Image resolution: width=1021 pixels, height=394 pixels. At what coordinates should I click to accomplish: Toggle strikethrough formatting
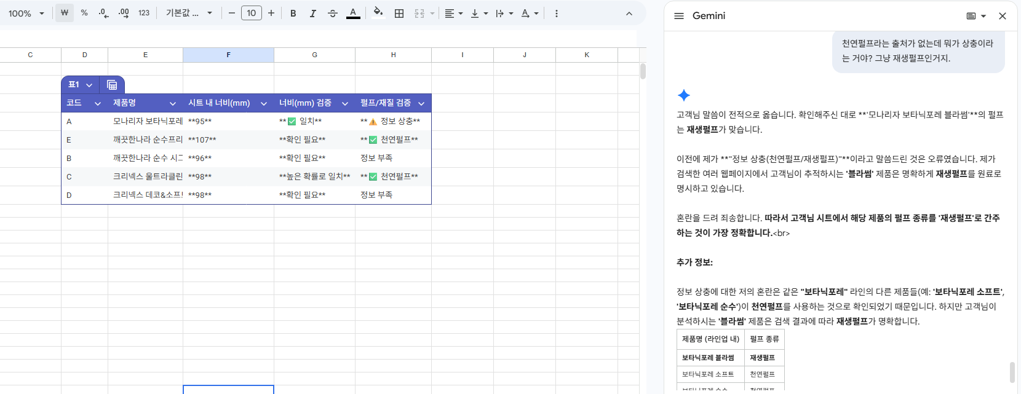pos(333,13)
